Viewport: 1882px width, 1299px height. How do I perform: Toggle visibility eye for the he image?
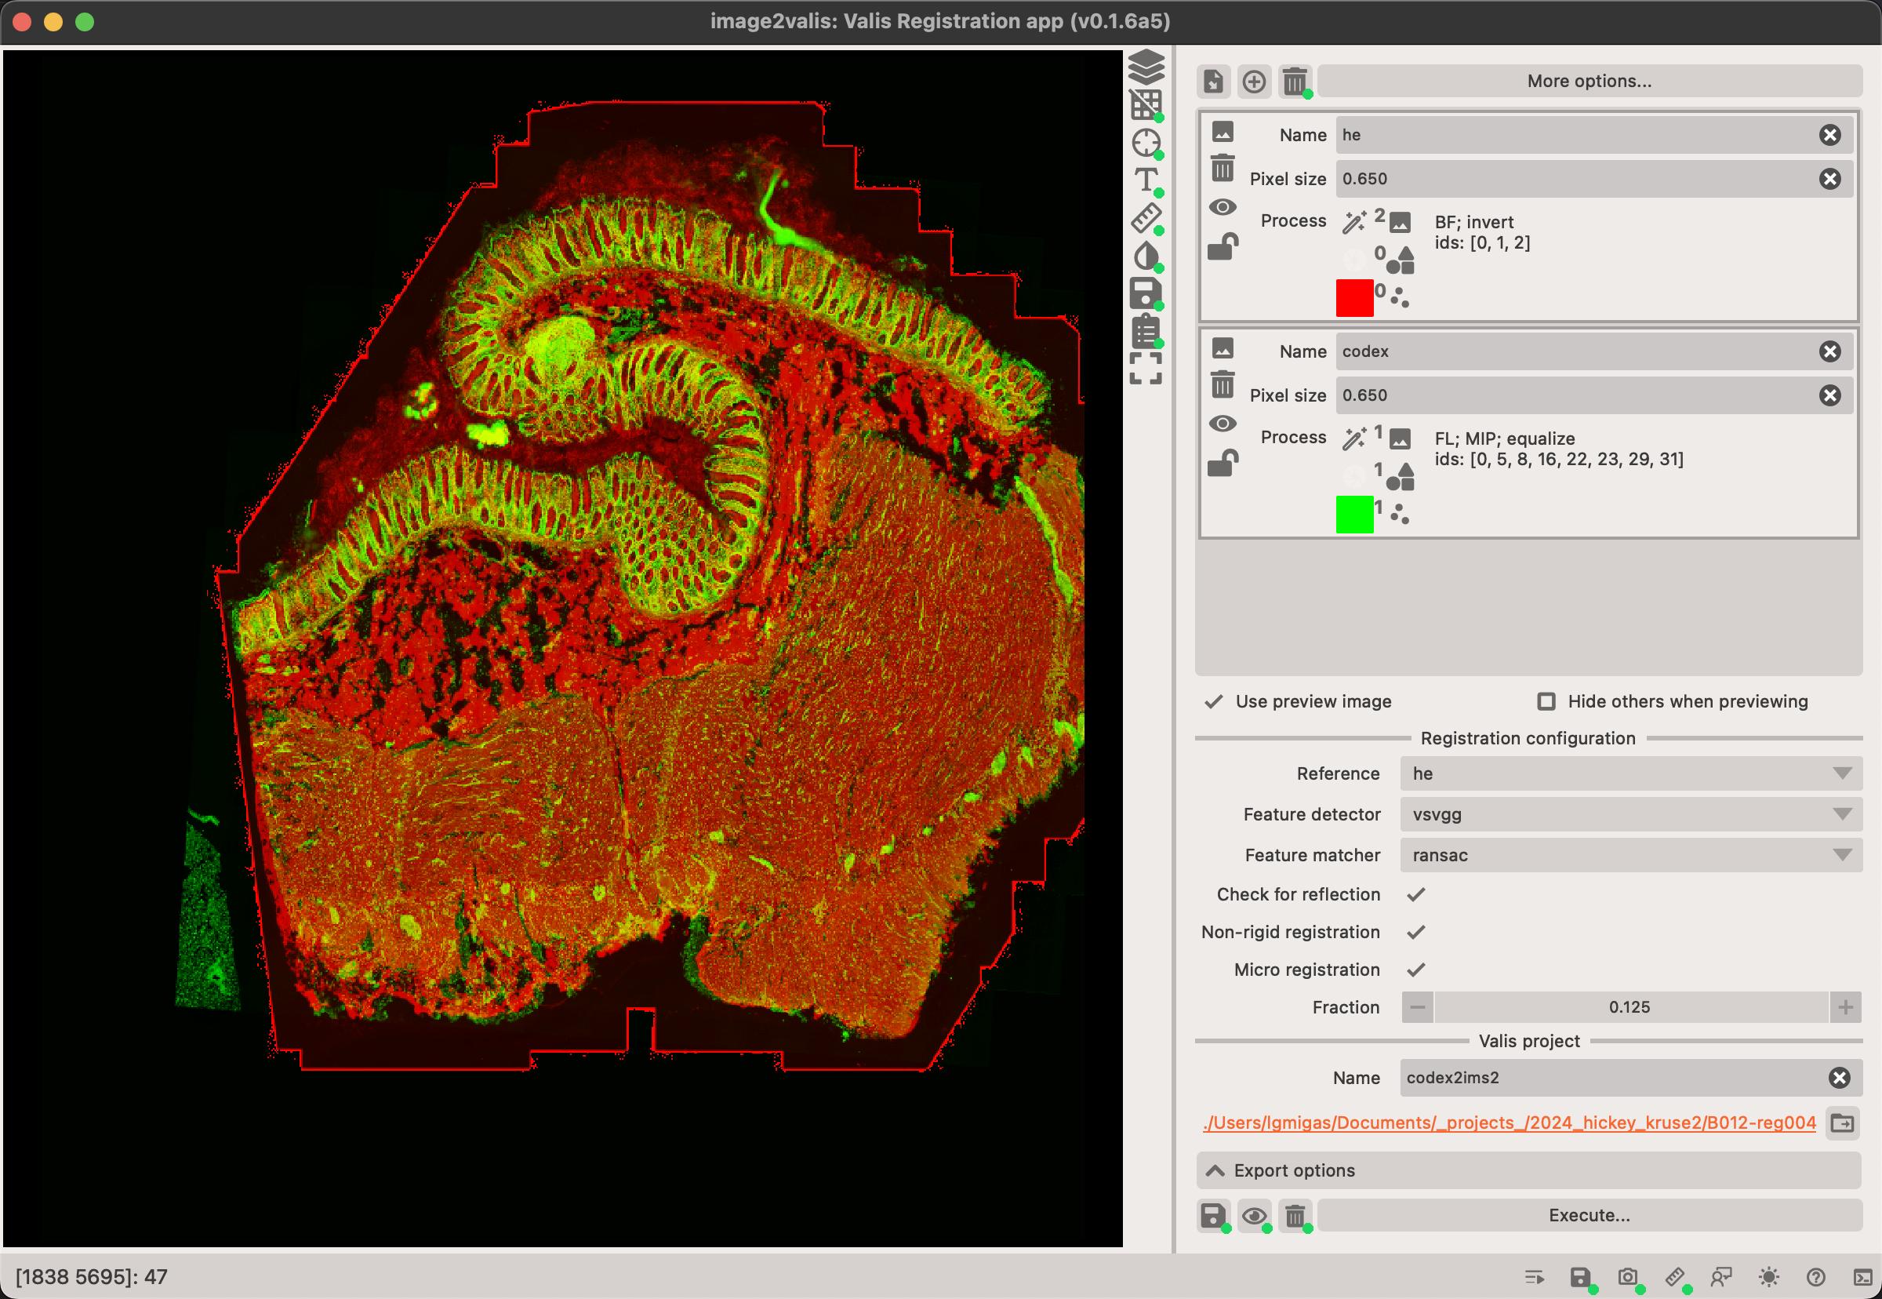point(1222,208)
